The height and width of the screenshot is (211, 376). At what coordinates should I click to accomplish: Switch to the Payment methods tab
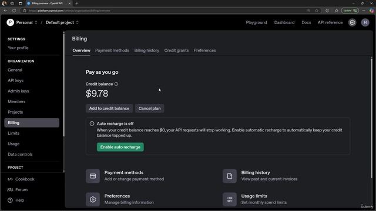tap(112, 50)
